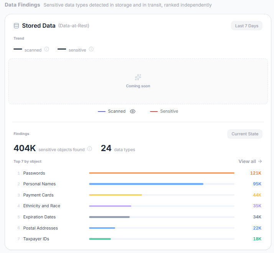Screen dimensions: 274x253
Task: Click the Expiration Dates 34K count
Action: click(x=257, y=217)
